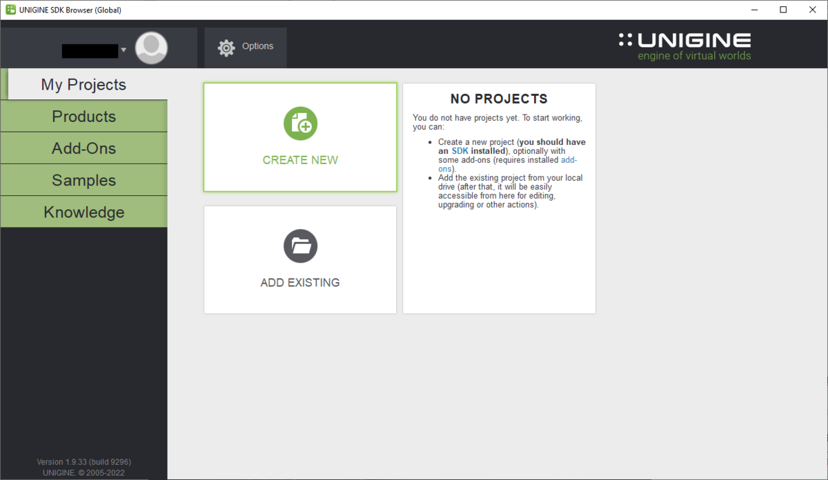Close the UNIGINE SDK Browser window
Image resolution: width=828 pixels, height=480 pixels.
coord(813,10)
